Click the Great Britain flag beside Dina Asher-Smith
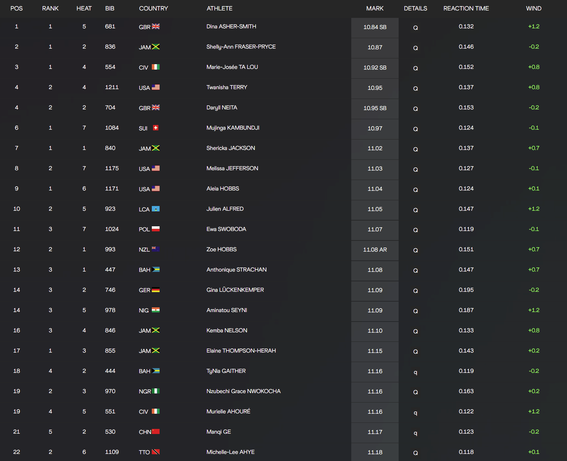 coord(156,26)
